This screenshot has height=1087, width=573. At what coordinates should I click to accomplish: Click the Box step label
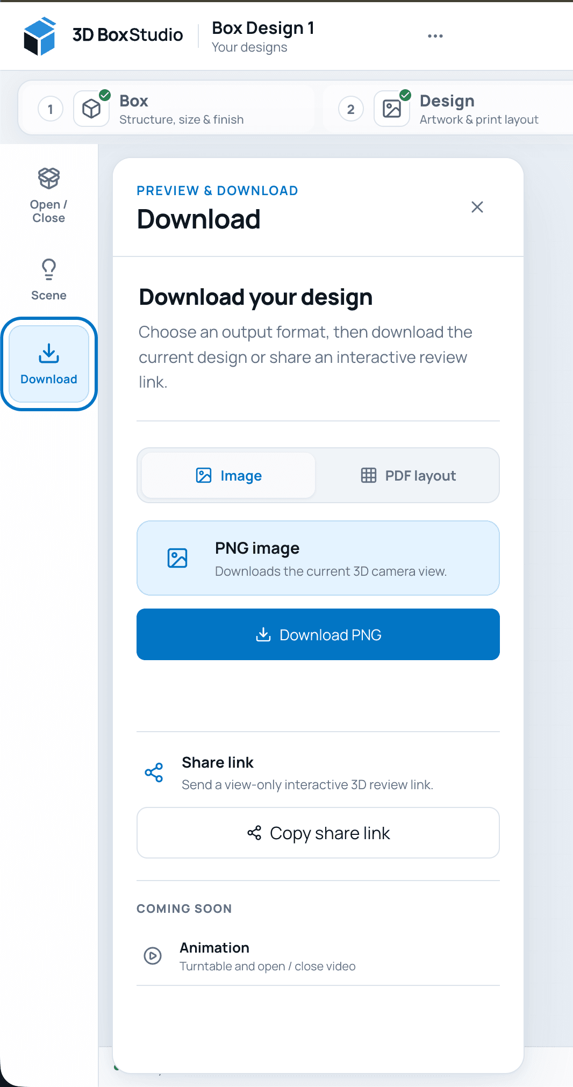coord(134,101)
